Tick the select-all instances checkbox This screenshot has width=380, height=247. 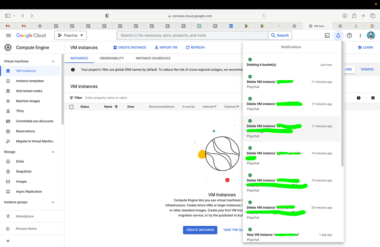tap(71, 107)
